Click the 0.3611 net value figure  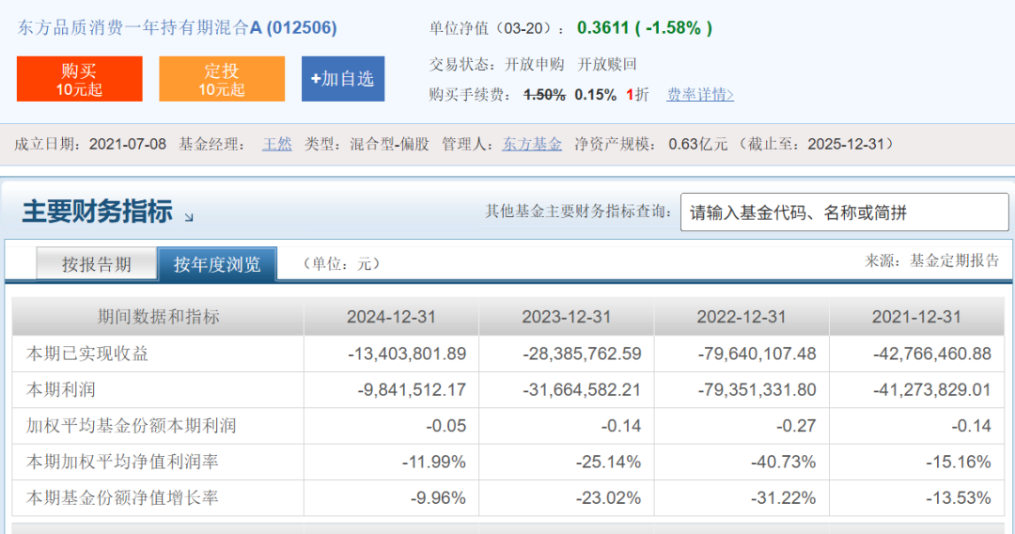603,28
